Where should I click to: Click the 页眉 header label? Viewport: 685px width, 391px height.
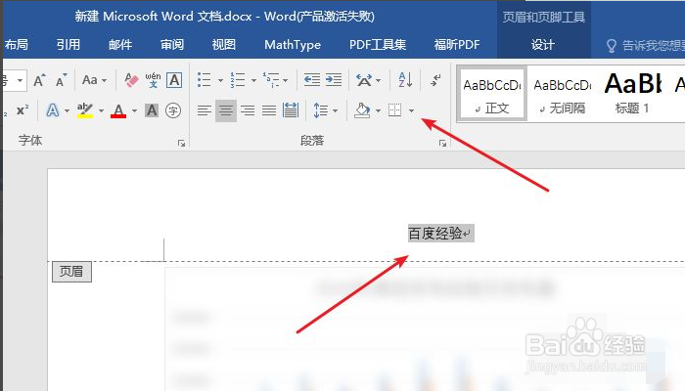[x=71, y=272]
